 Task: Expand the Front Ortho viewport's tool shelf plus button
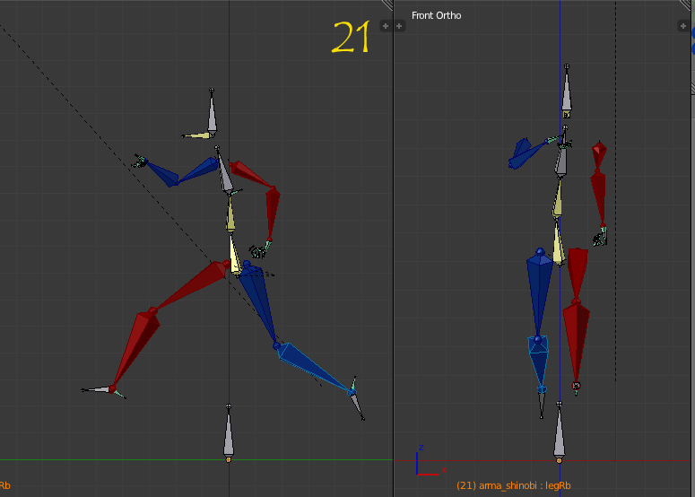click(399, 26)
